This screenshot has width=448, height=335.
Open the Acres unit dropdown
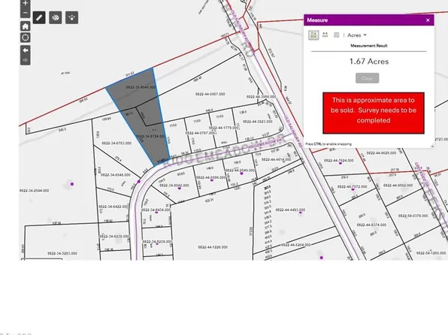[x=357, y=35]
